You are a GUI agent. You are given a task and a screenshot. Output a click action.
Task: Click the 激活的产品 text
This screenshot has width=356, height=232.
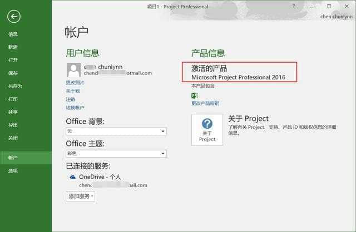click(209, 68)
